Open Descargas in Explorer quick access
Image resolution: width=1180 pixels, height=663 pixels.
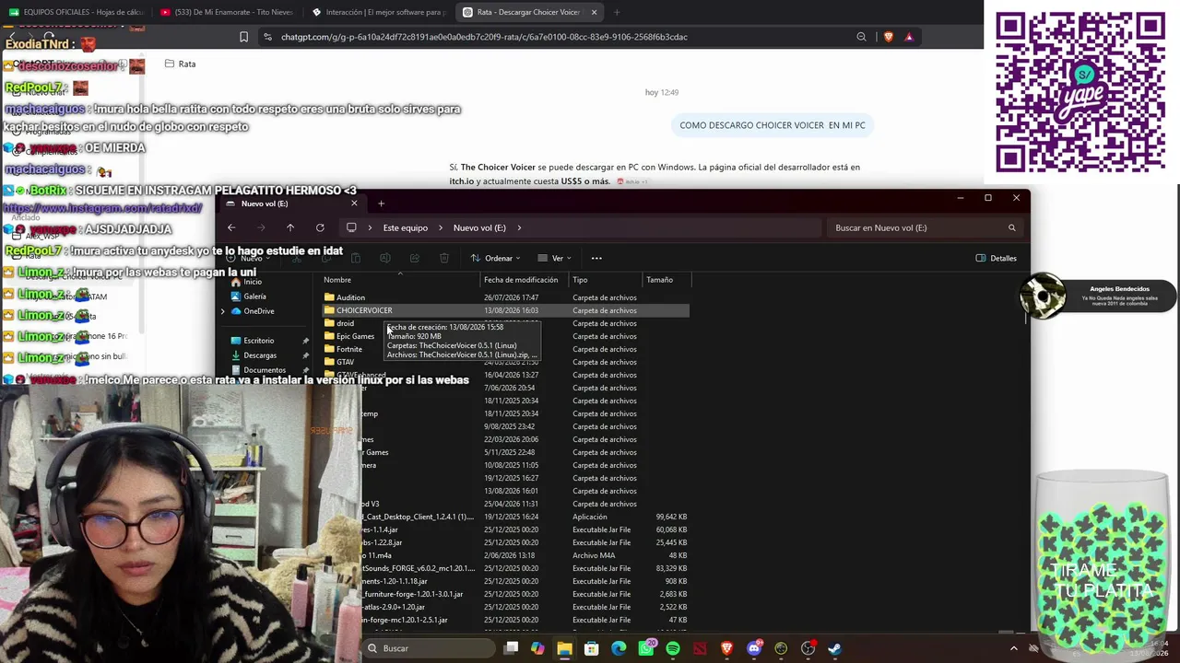(254, 355)
